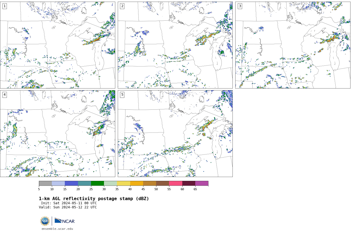Select the gray 5-10 dBZ color swatch
The height and width of the screenshot is (232, 353).
tap(45, 183)
